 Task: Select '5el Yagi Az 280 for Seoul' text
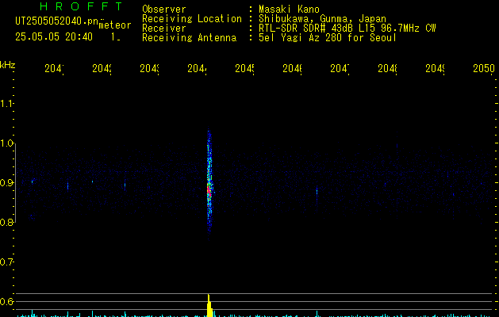[328, 38]
